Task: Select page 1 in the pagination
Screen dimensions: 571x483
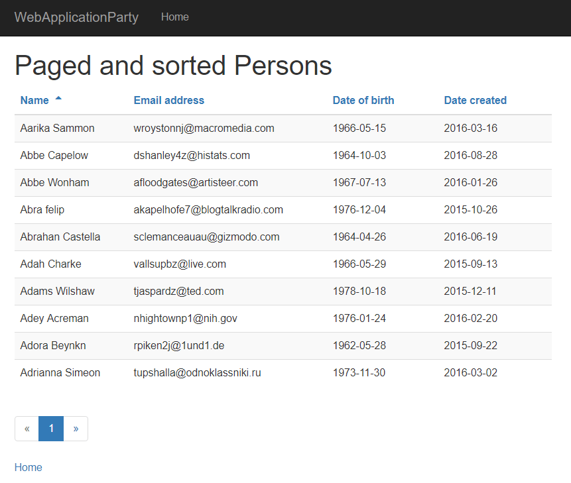Action: (x=51, y=428)
